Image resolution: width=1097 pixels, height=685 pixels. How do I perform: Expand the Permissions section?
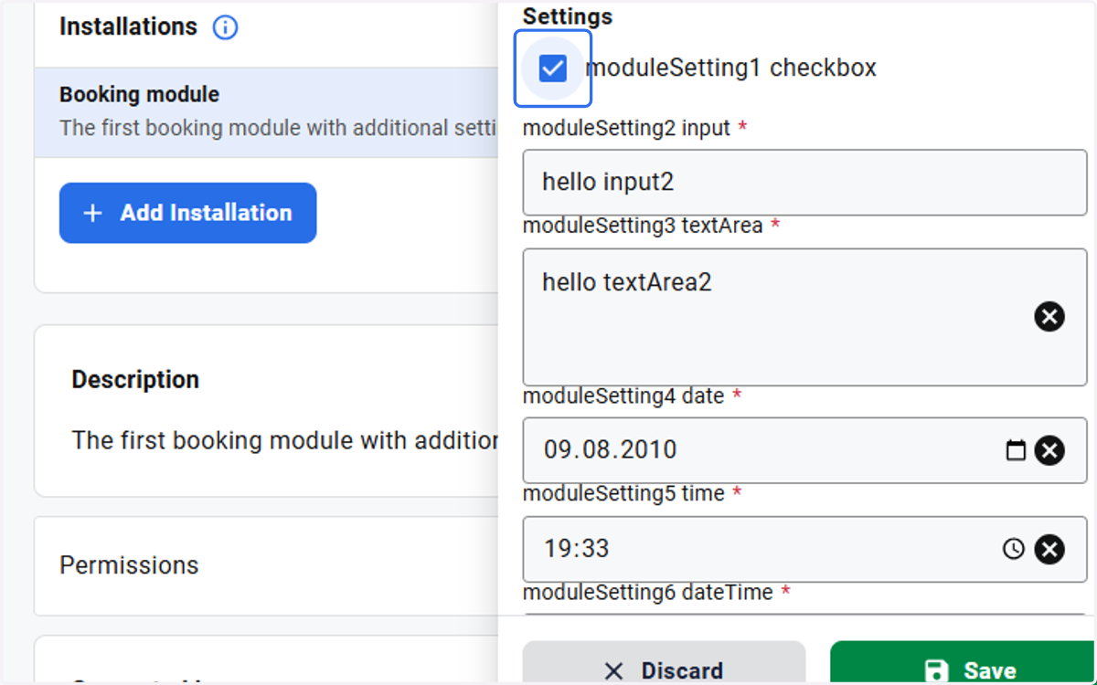(267, 566)
